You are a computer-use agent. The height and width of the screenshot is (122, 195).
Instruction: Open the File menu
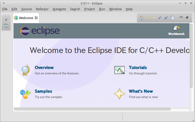[5, 9]
